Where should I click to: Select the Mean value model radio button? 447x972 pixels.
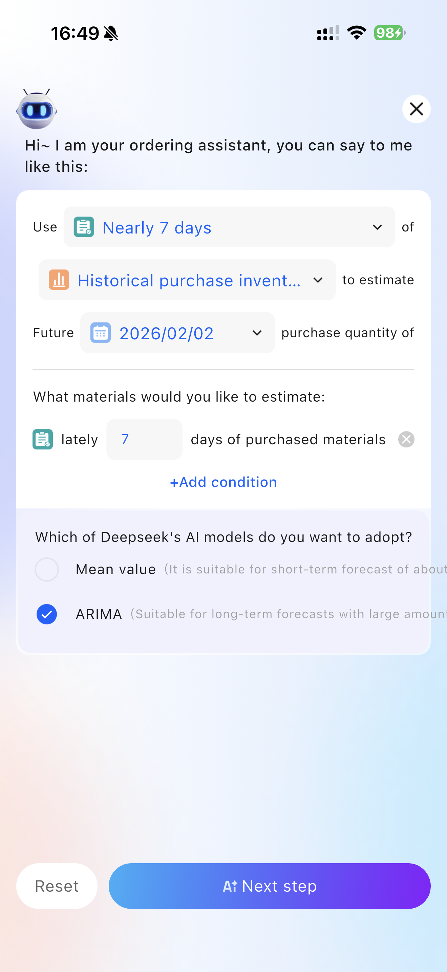[x=47, y=569]
